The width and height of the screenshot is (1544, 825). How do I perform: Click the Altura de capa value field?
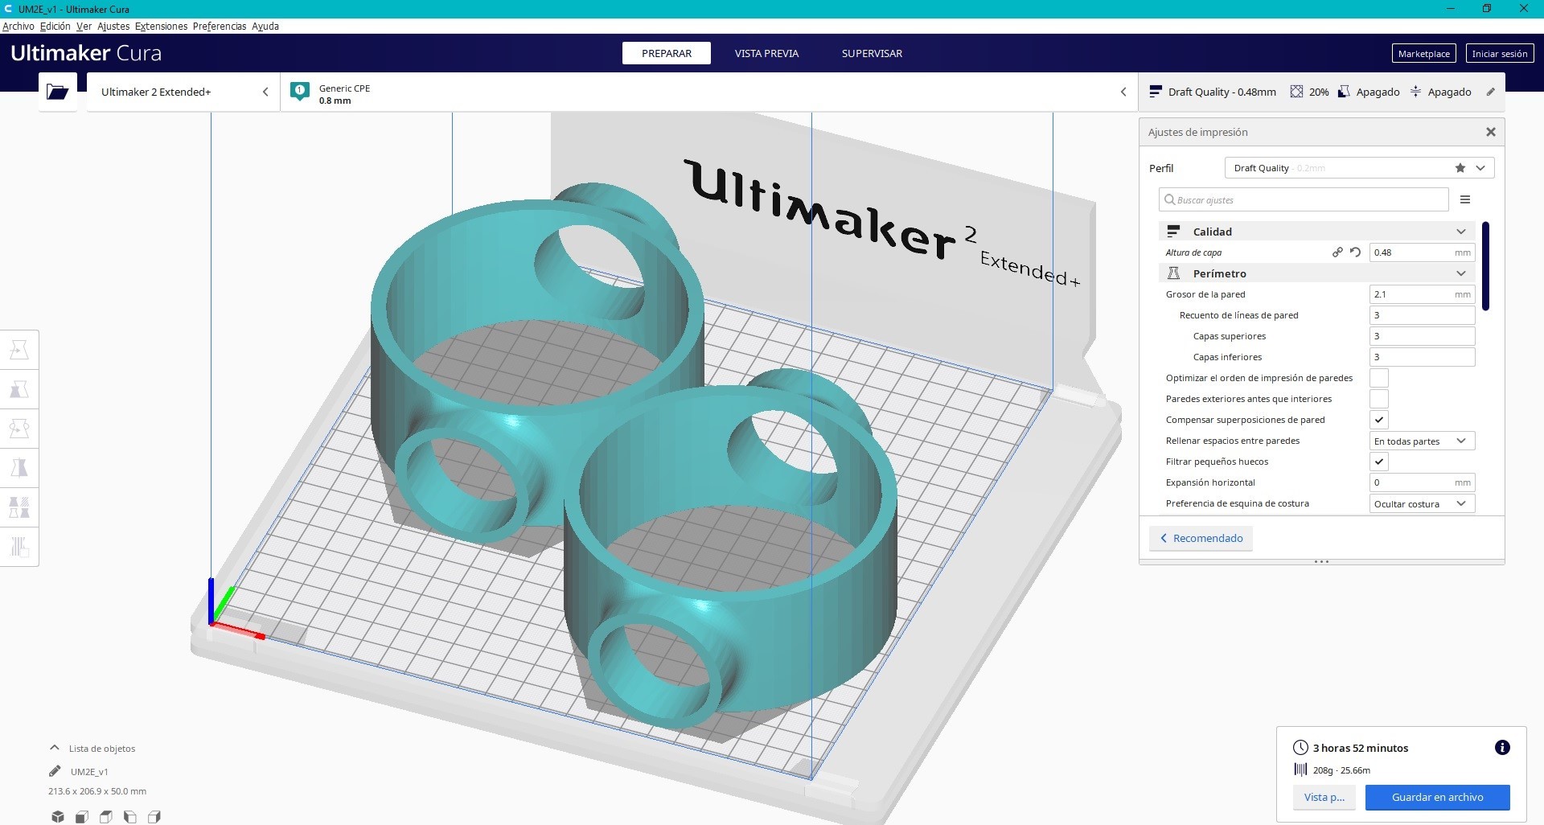coord(1423,252)
